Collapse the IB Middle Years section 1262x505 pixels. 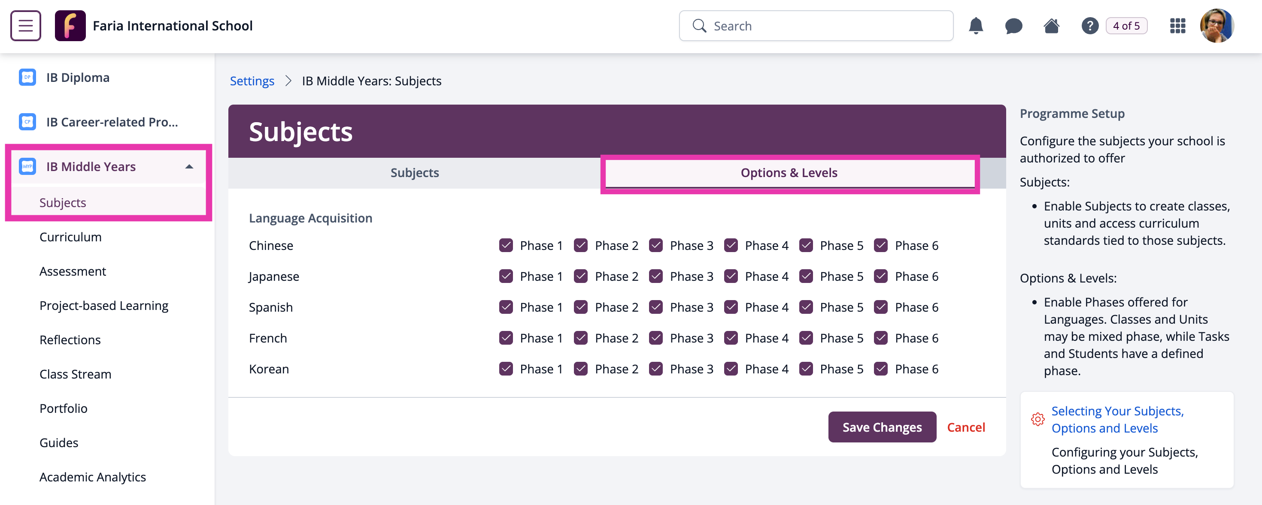(189, 166)
